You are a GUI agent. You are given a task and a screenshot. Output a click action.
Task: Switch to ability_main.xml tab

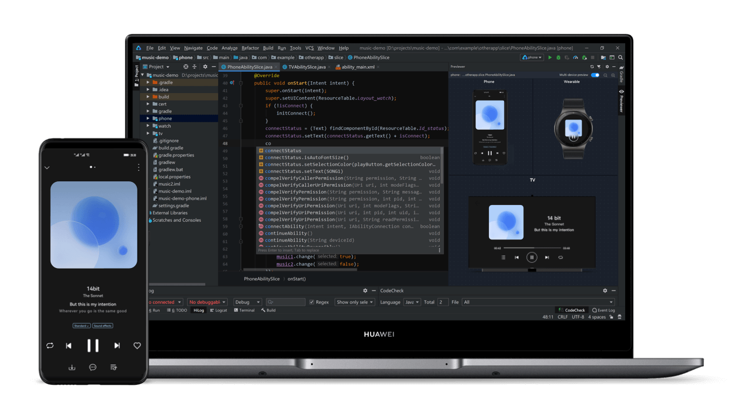358,67
